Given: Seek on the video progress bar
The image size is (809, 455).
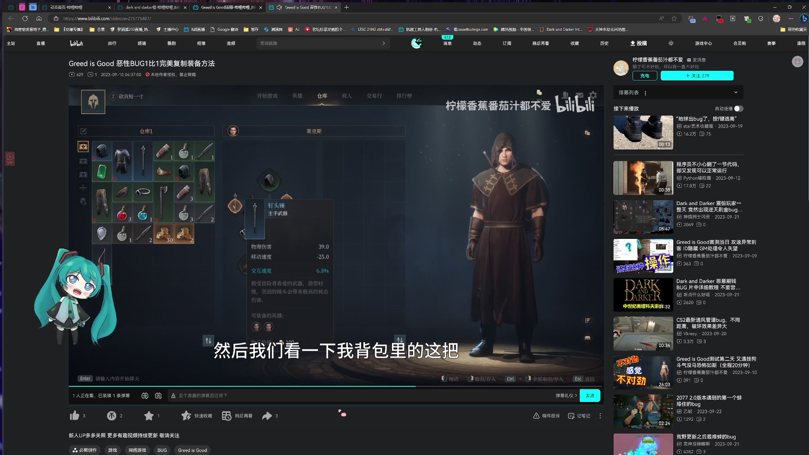Looking at the screenshot, I should pos(336,386).
